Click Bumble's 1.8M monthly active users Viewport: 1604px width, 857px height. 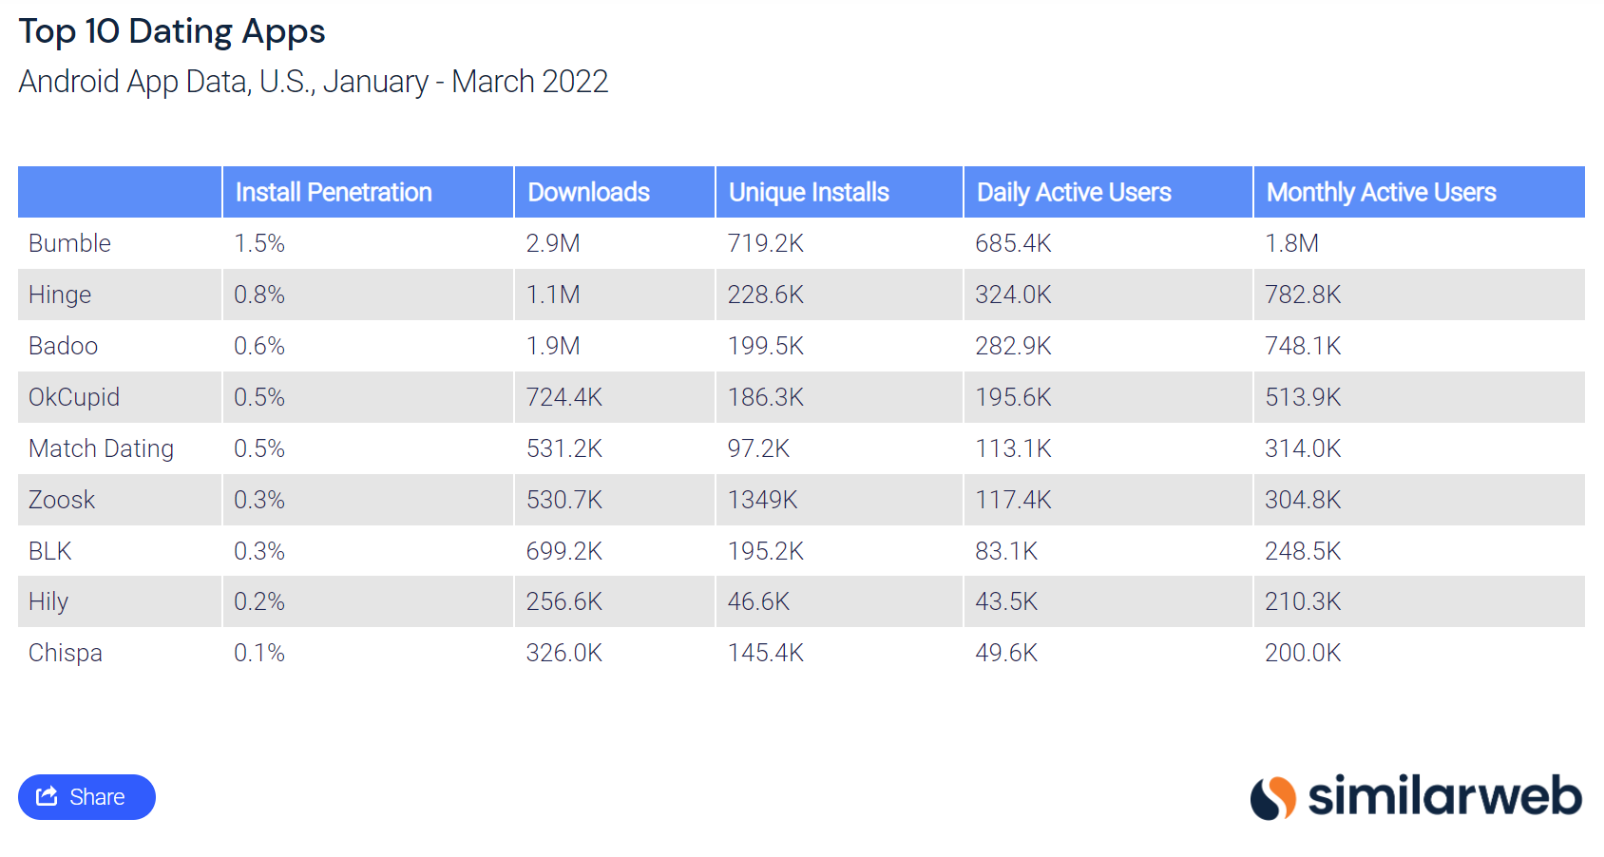1291,243
